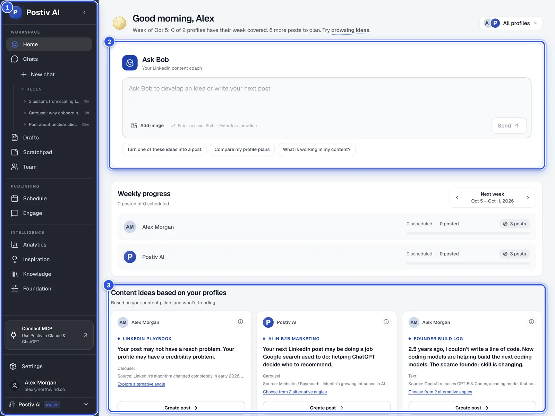The image size is (555, 416).
Task: Open Alex Morgan account in sidebar footer
Action: pos(49,385)
